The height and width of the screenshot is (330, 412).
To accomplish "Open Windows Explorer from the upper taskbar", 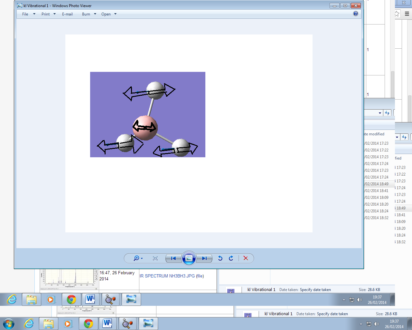I will click(32, 299).
